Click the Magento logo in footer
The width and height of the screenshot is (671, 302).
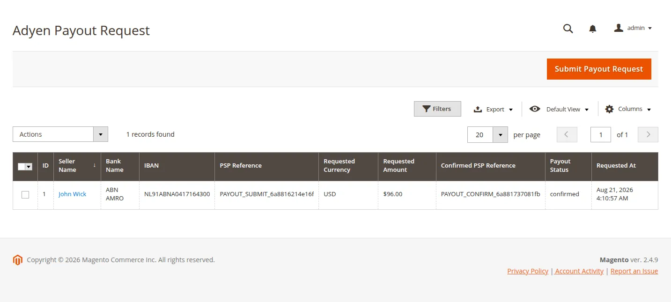click(x=18, y=260)
